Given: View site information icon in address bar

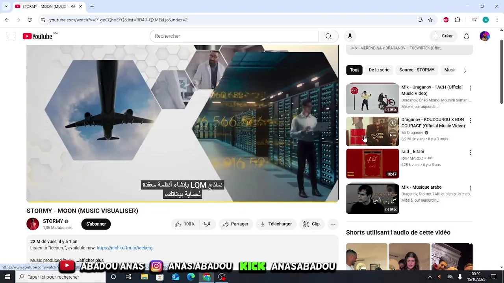Looking at the screenshot, I should (43, 20).
